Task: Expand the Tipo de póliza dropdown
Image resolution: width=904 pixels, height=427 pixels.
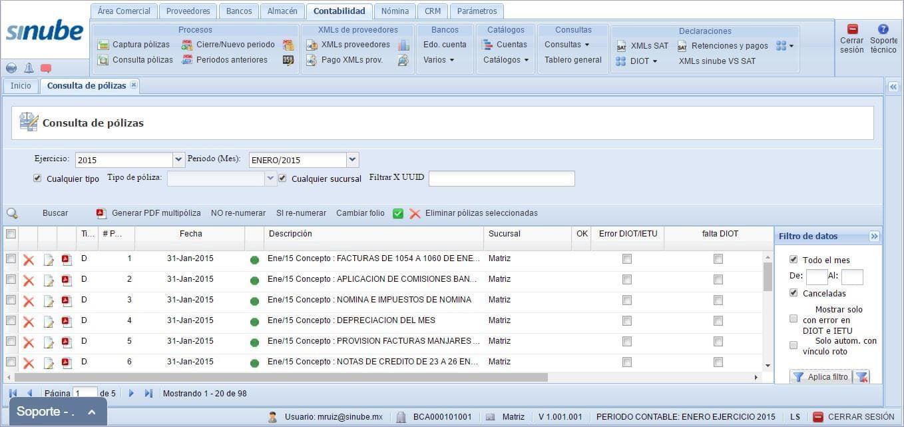Action: (x=270, y=179)
